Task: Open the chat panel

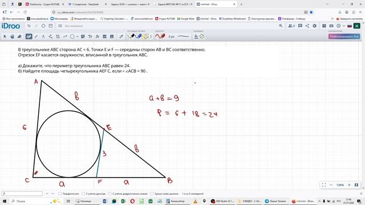Action: [x=300, y=26]
